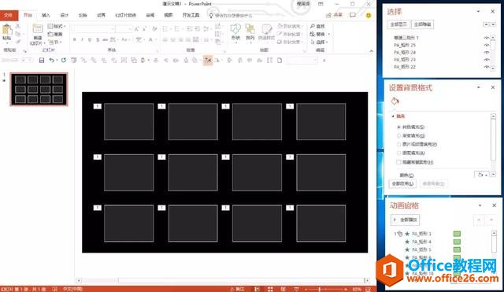Toggle visibility eye for PA_矩形 23
Image resolution: width=504 pixels, height=292 pixels.
pyautogui.click(x=487, y=60)
